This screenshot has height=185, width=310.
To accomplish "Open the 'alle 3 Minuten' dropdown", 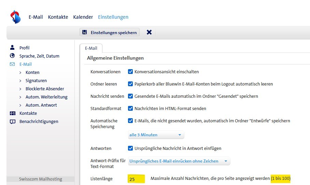I will (156, 135).
